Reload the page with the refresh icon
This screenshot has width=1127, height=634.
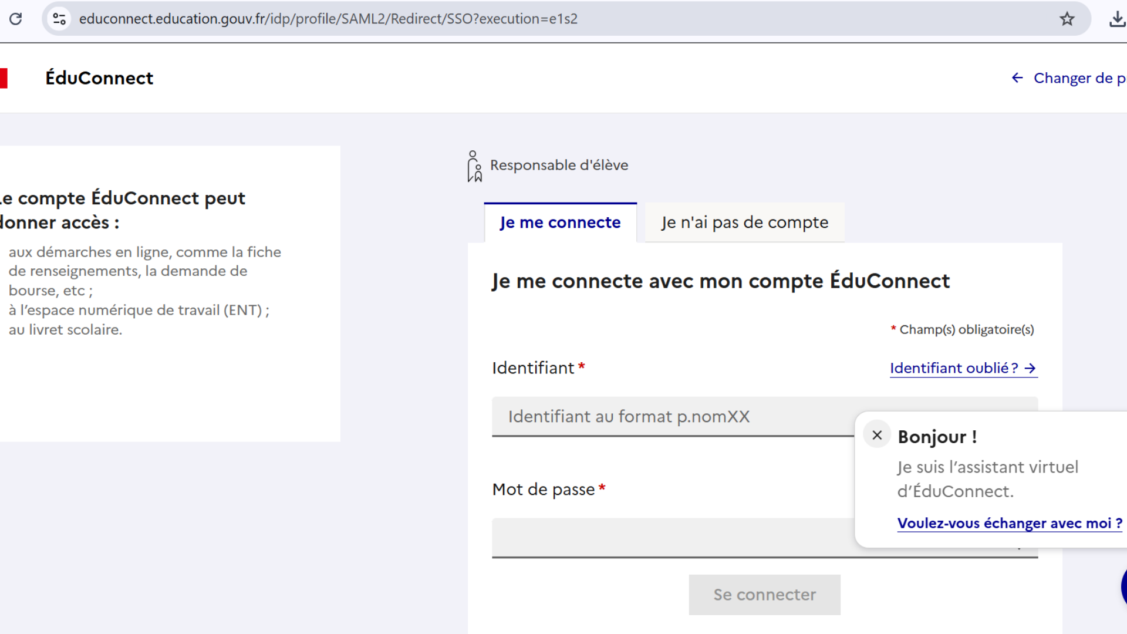pyautogui.click(x=16, y=19)
